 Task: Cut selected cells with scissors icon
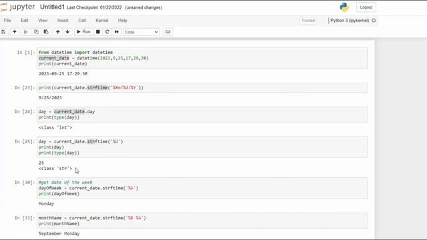click(x=26, y=32)
